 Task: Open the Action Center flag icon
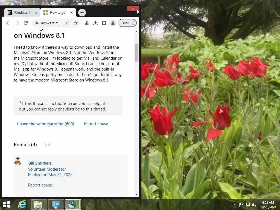tap(241, 205)
